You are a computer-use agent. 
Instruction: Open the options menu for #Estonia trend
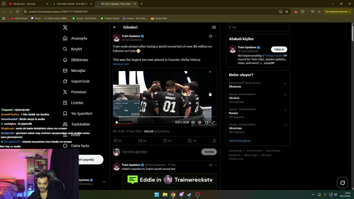coord(285,83)
